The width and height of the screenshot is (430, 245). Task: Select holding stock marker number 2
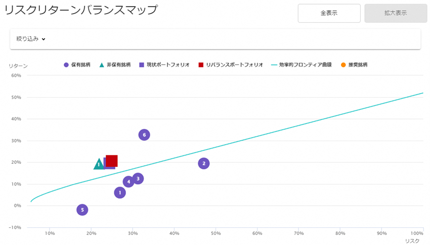[x=204, y=164]
